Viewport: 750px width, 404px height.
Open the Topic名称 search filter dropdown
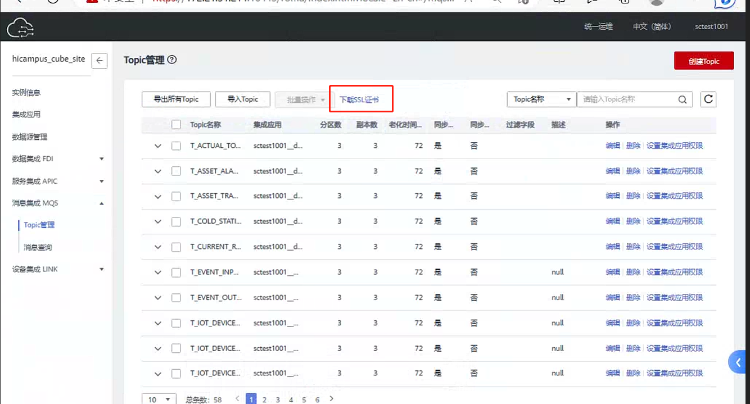[541, 99]
